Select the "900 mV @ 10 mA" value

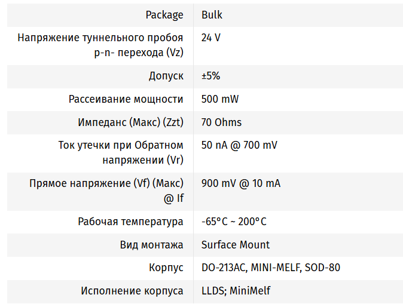tap(241, 183)
